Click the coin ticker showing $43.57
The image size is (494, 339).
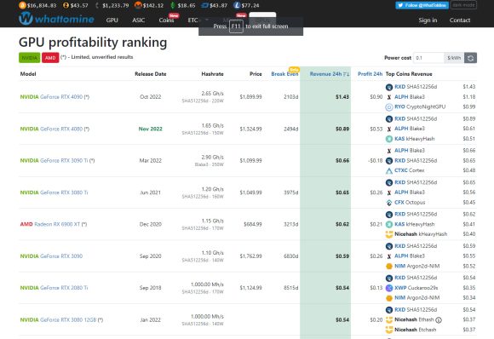[x=76, y=5]
